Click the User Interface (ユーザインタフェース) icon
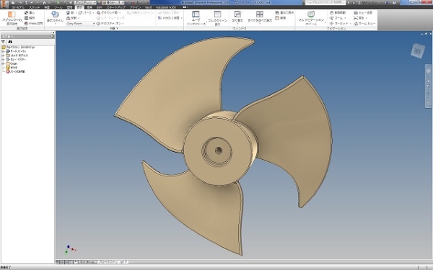433x270 pixels. [x=196, y=18]
